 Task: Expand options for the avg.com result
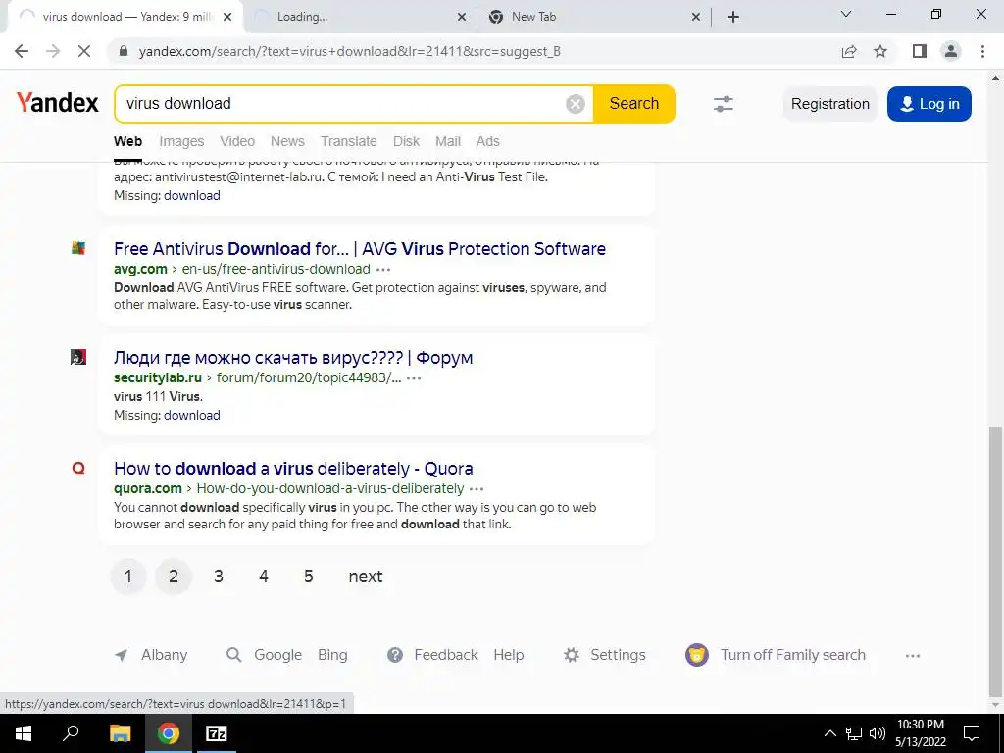383,269
